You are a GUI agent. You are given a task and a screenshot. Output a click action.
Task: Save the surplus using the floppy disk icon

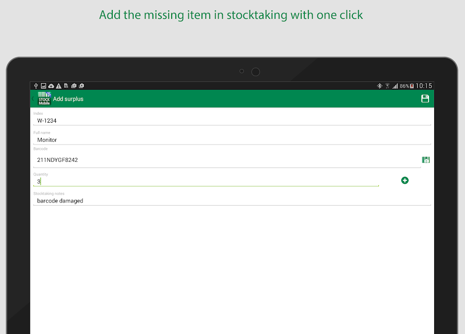point(425,99)
